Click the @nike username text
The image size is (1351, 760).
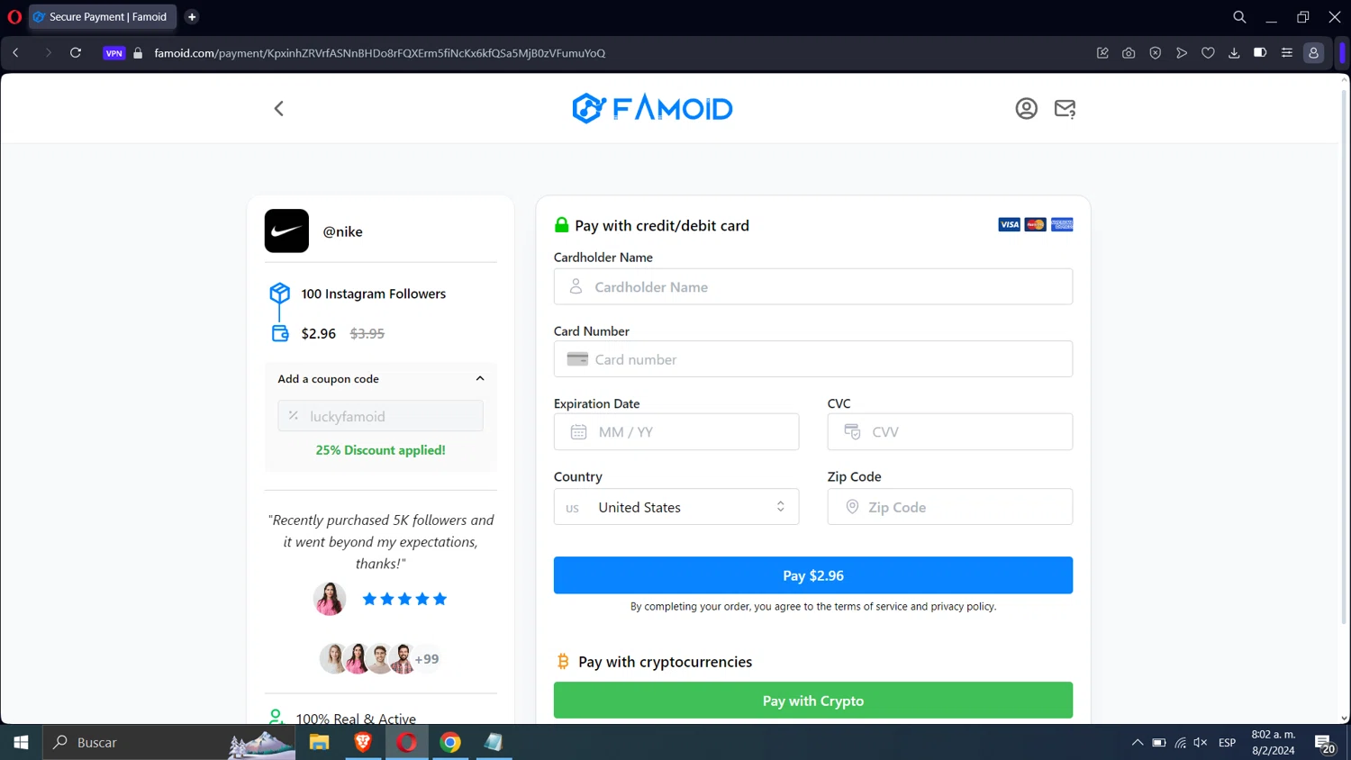pos(343,231)
